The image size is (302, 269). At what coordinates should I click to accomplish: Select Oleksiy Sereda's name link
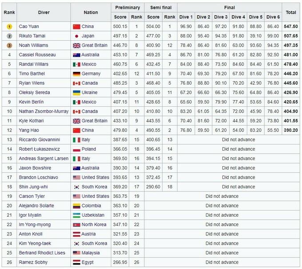coord(34,93)
